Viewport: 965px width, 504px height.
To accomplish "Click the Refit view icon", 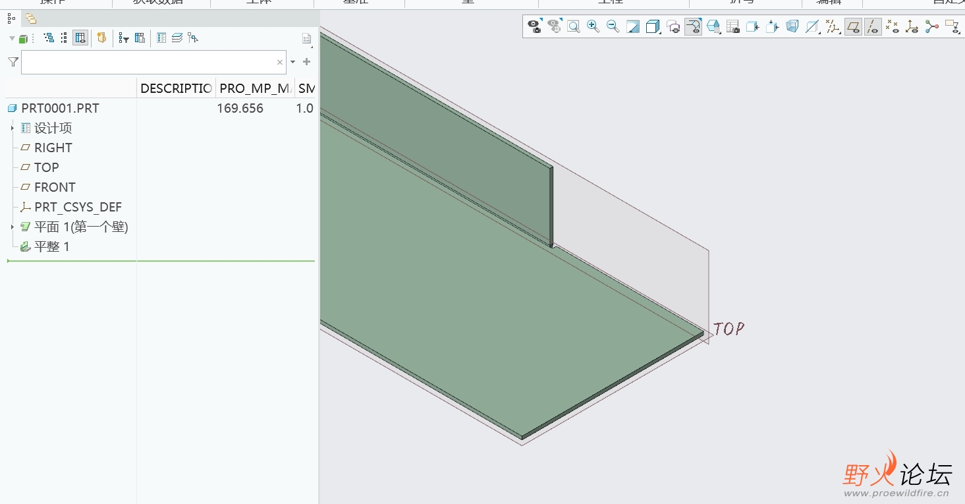I will (574, 26).
